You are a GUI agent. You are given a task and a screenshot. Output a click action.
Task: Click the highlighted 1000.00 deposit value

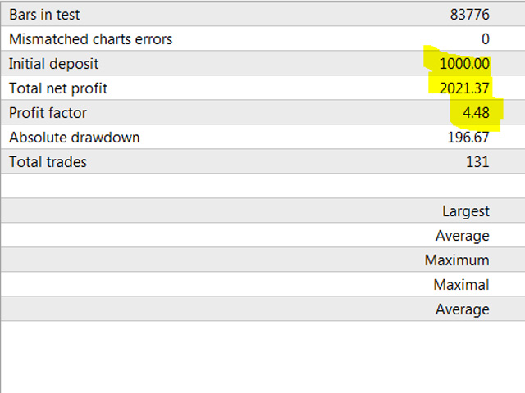[464, 64]
